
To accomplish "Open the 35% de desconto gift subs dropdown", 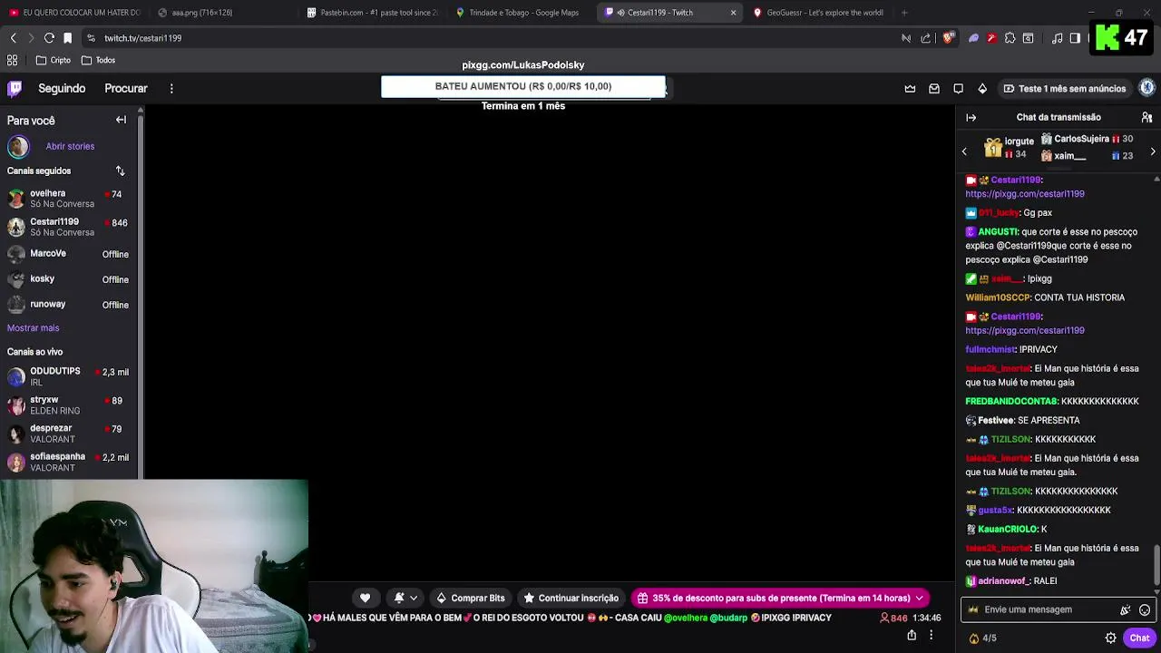I will (780, 598).
